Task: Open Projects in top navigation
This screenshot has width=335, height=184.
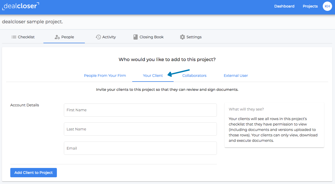Action: 310,6
